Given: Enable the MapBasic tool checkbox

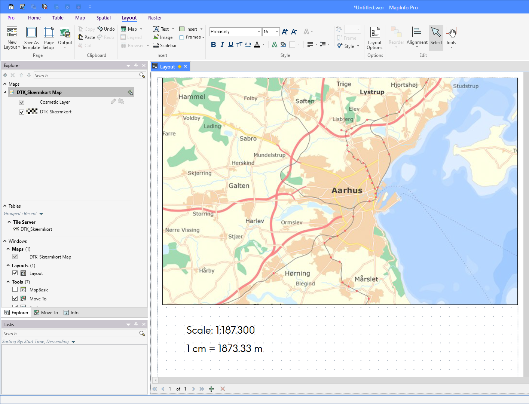Looking at the screenshot, I should click(x=15, y=289).
